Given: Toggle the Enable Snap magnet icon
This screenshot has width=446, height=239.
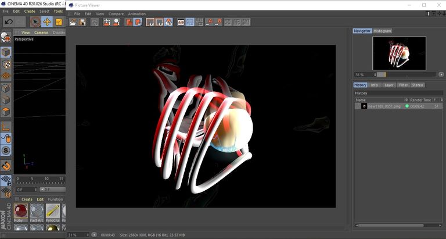Looking at the screenshot, I should (x=6, y=166).
